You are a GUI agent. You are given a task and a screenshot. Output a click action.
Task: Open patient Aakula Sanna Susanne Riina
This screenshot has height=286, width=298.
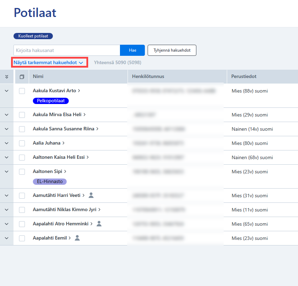tap(66, 129)
